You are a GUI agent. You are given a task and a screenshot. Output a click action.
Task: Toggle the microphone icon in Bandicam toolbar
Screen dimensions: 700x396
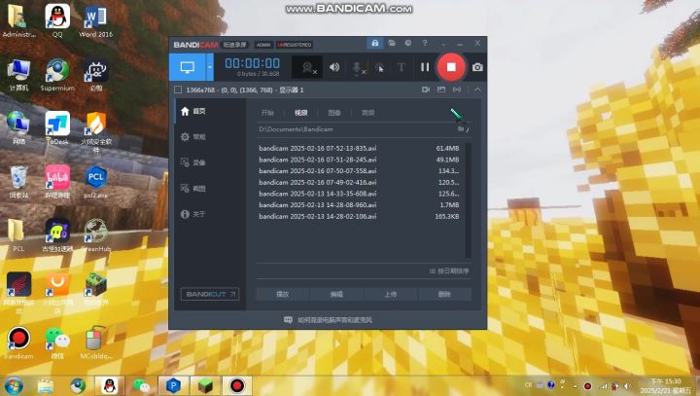click(358, 67)
